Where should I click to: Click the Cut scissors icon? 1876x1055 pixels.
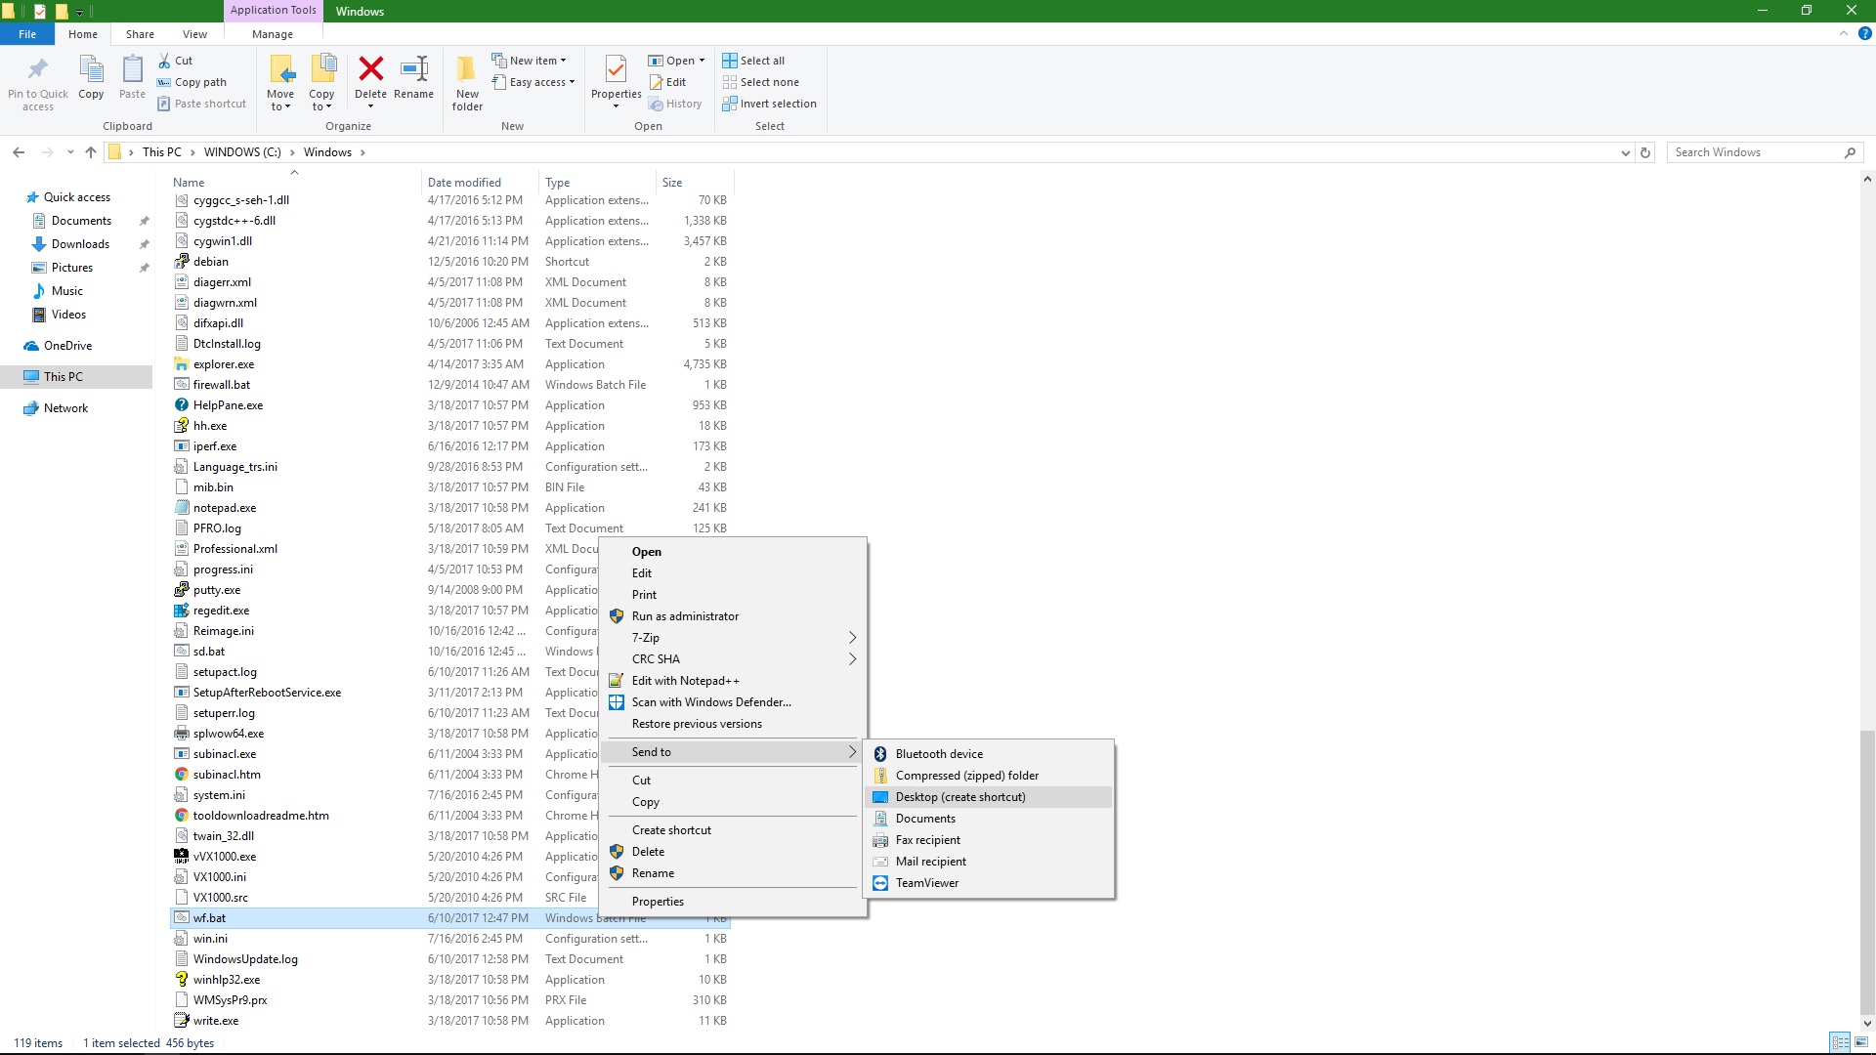164,61
